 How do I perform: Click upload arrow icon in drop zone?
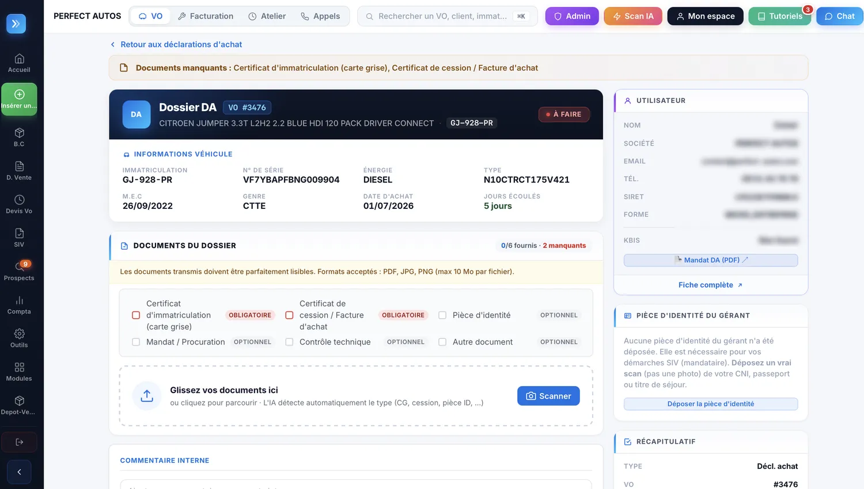(x=147, y=396)
